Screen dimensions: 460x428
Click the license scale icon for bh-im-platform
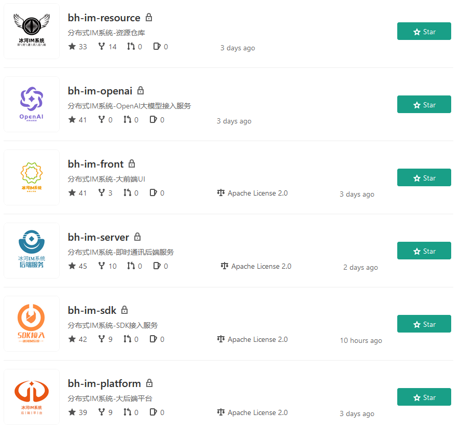click(221, 412)
